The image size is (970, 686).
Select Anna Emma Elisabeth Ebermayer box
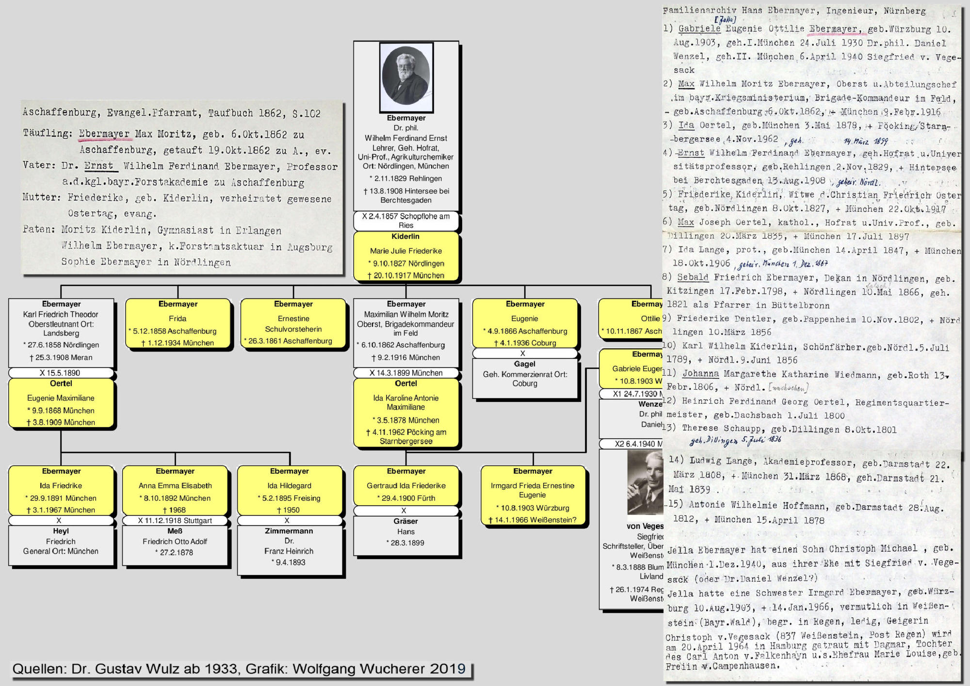(175, 490)
